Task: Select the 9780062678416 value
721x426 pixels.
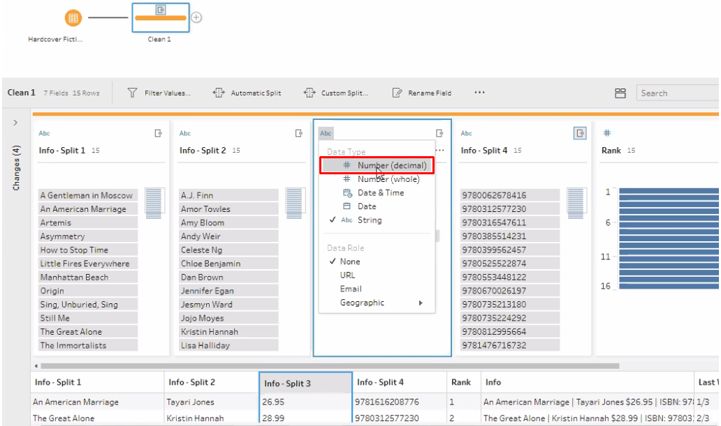Action: click(510, 195)
